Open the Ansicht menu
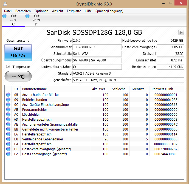The width and height of the screenshot is (189, 184). pyautogui.click(x=58, y=11)
